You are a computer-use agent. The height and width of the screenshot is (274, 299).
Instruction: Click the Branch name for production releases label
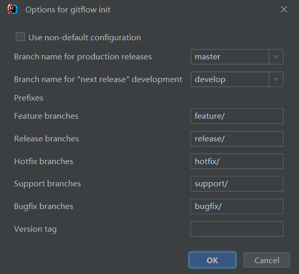point(83,57)
